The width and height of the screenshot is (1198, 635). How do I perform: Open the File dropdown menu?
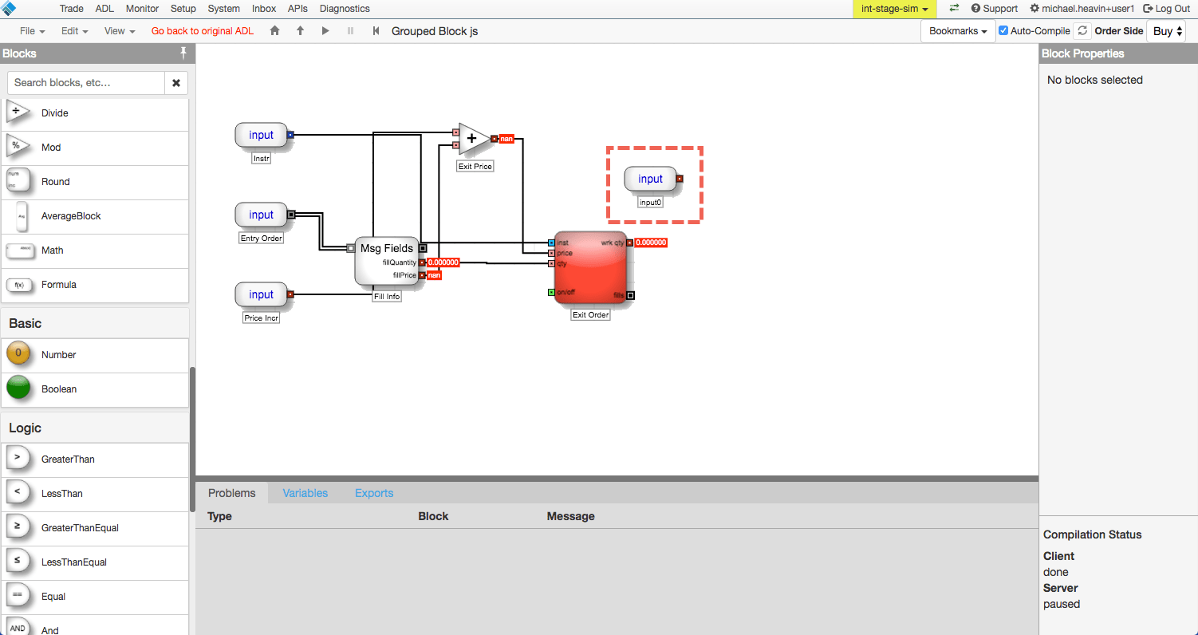33,31
